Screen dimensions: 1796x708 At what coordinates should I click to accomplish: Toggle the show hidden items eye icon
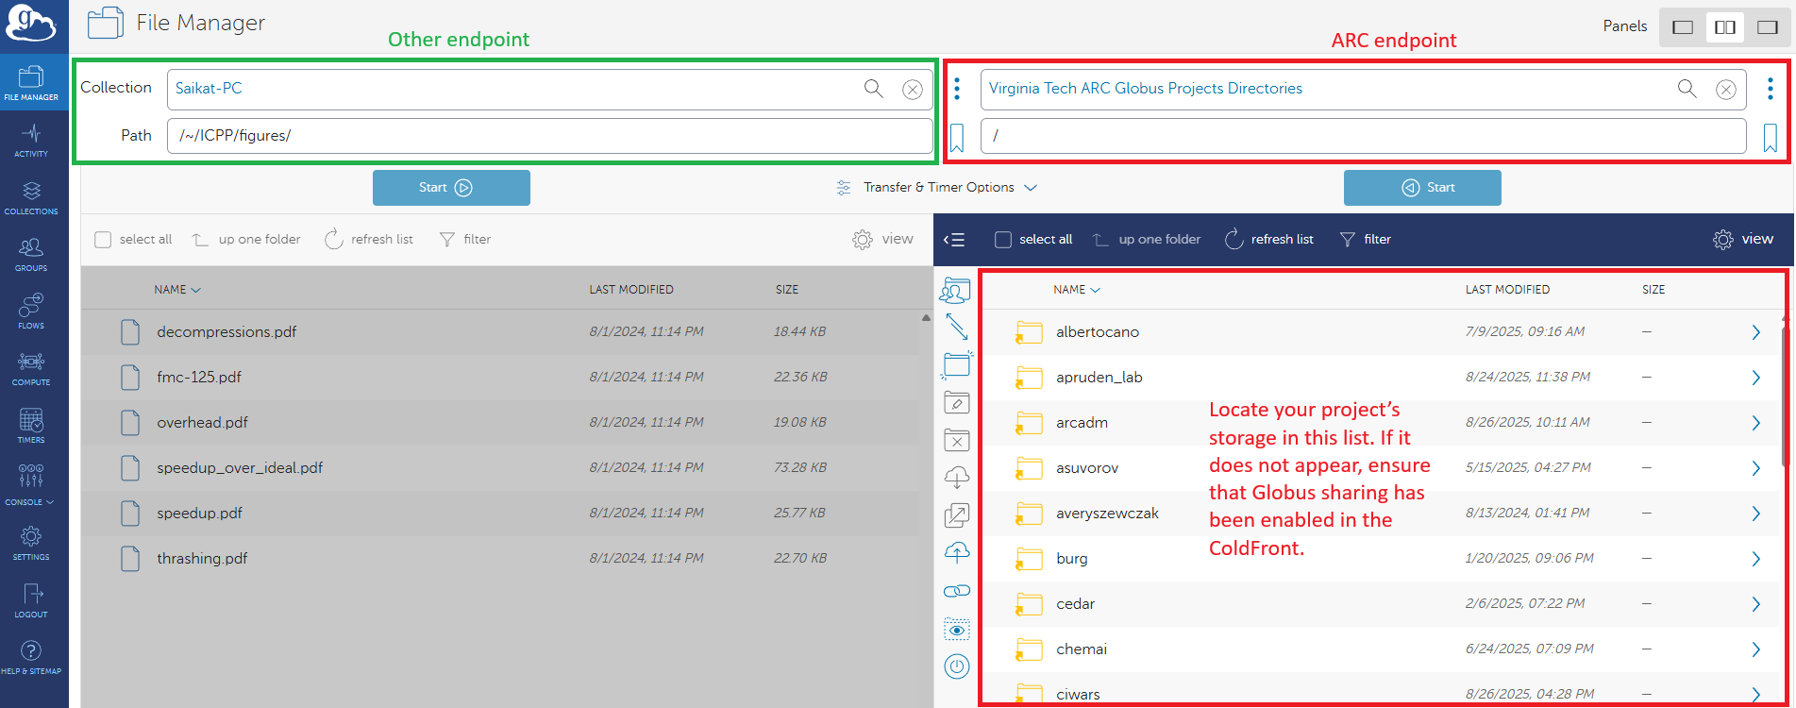point(956,630)
